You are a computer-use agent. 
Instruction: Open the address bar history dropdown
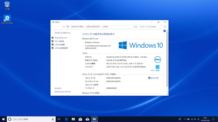[133, 27]
